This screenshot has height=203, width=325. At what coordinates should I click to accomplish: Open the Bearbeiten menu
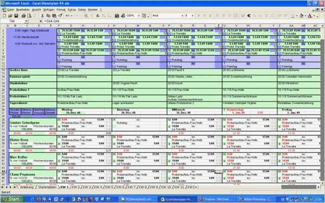click(23, 10)
